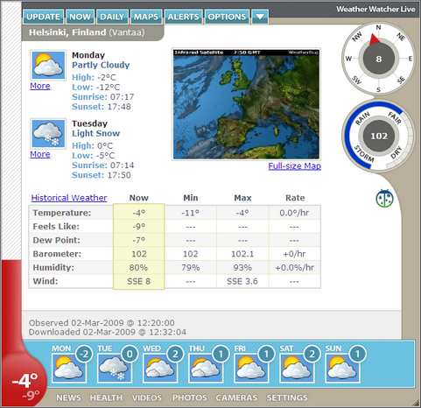The width and height of the screenshot is (421, 408).
Task: Click the Observed 02-Mar-2009 timestamp text
Action: (102, 323)
